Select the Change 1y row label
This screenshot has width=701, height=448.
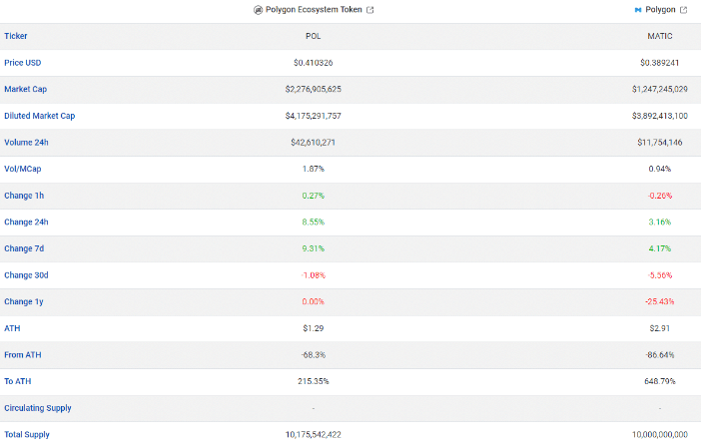pos(24,301)
